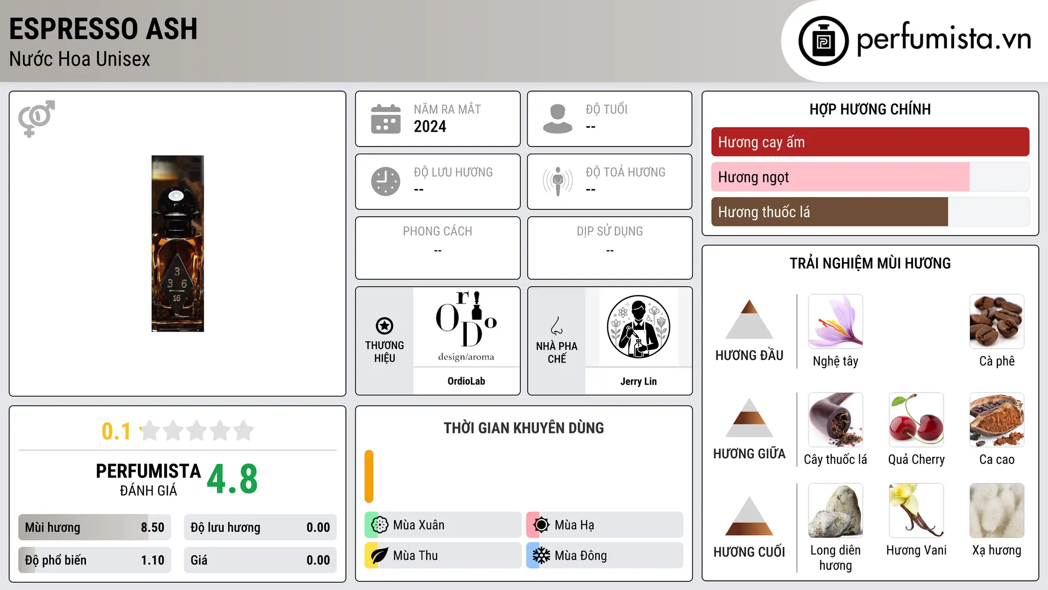This screenshot has height=590, width=1048.
Task: Click the PERFUMISTA ĐÁNH GIÁ label
Action: [x=148, y=479]
